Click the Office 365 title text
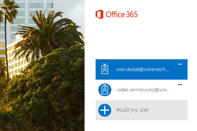The height and width of the screenshot is (131, 197). click(x=121, y=14)
